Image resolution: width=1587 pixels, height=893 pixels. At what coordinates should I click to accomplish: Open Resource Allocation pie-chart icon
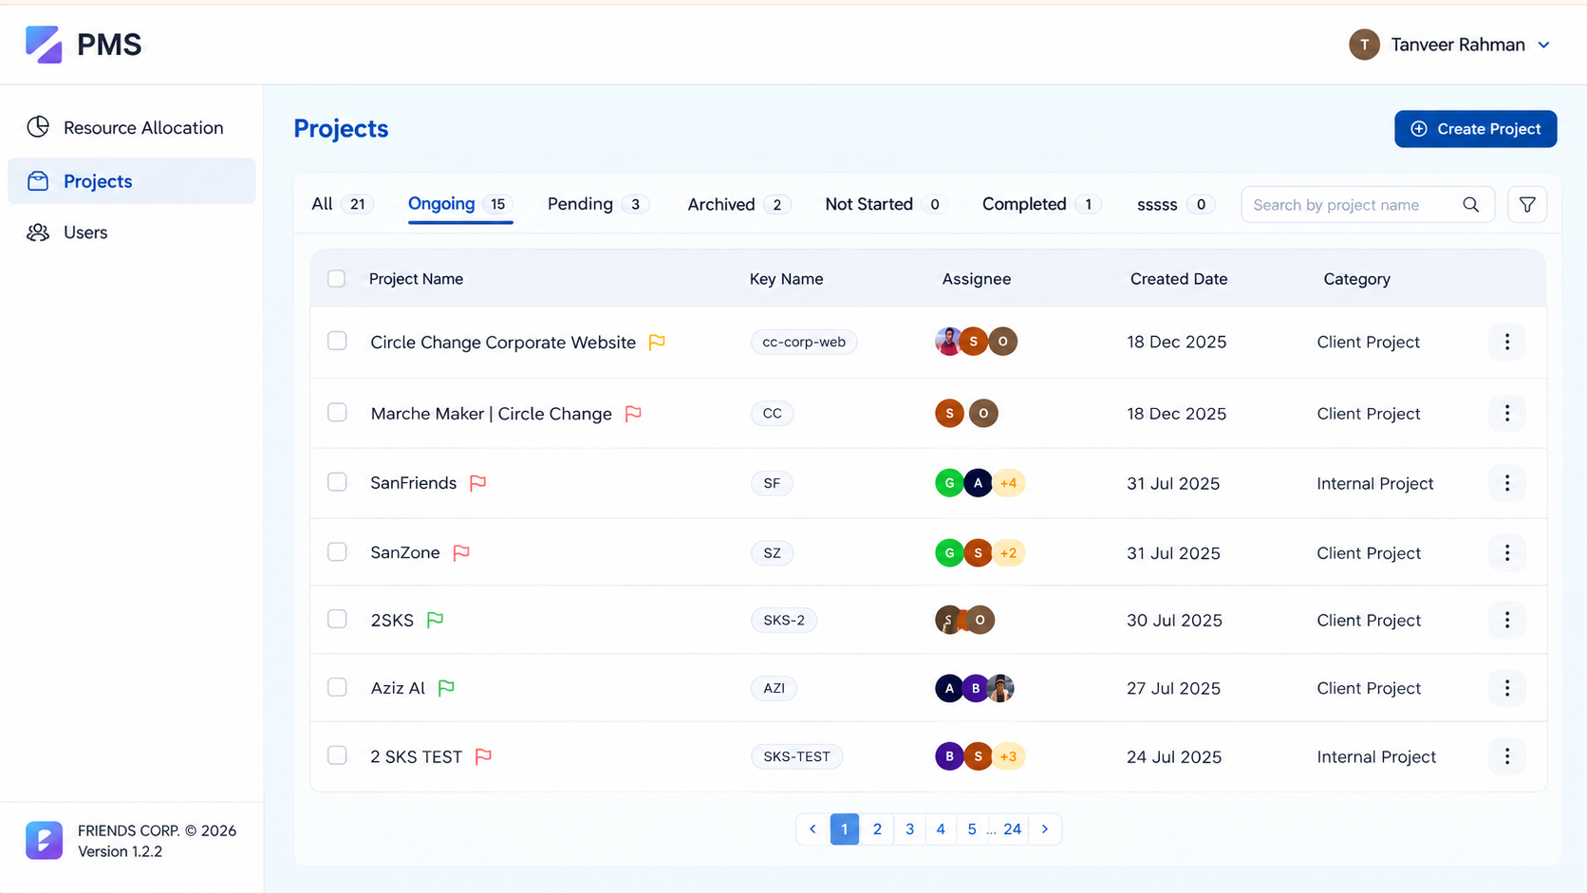point(38,127)
